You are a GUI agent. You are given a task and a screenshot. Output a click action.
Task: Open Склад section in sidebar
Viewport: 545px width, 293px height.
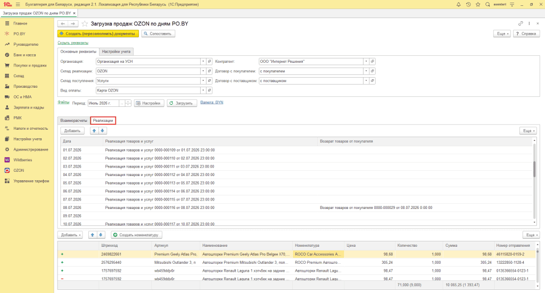pos(19,76)
